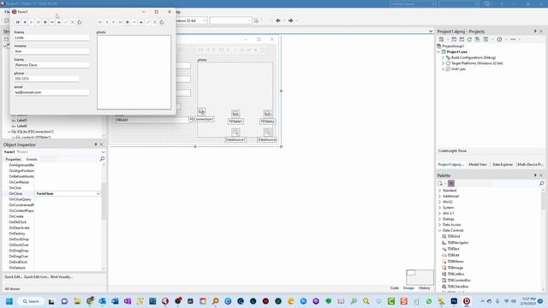Click the email input field
Viewport: 548px width, 308px height.
51,92
